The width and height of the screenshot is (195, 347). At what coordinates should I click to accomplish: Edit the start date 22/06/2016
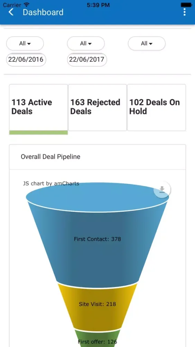tap(26, 60)
